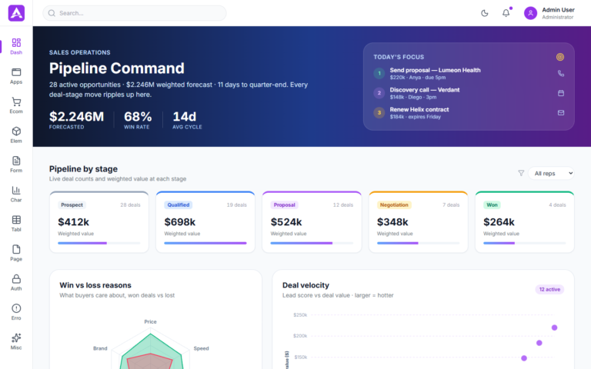Image resolution: width=591 pixels, height=369 pixels.
Task: Open the Char charts section
Action: point(16,194)
